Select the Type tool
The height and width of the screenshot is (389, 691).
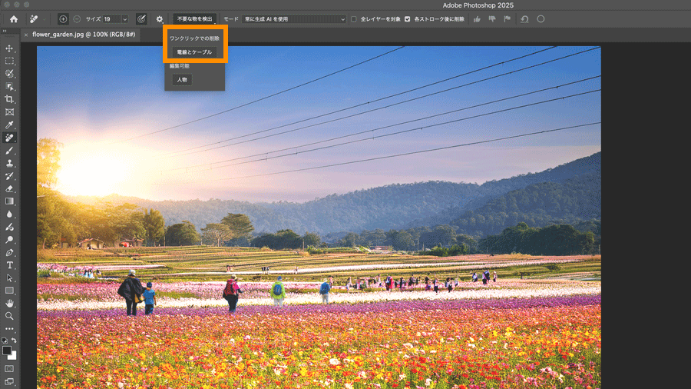9,265
